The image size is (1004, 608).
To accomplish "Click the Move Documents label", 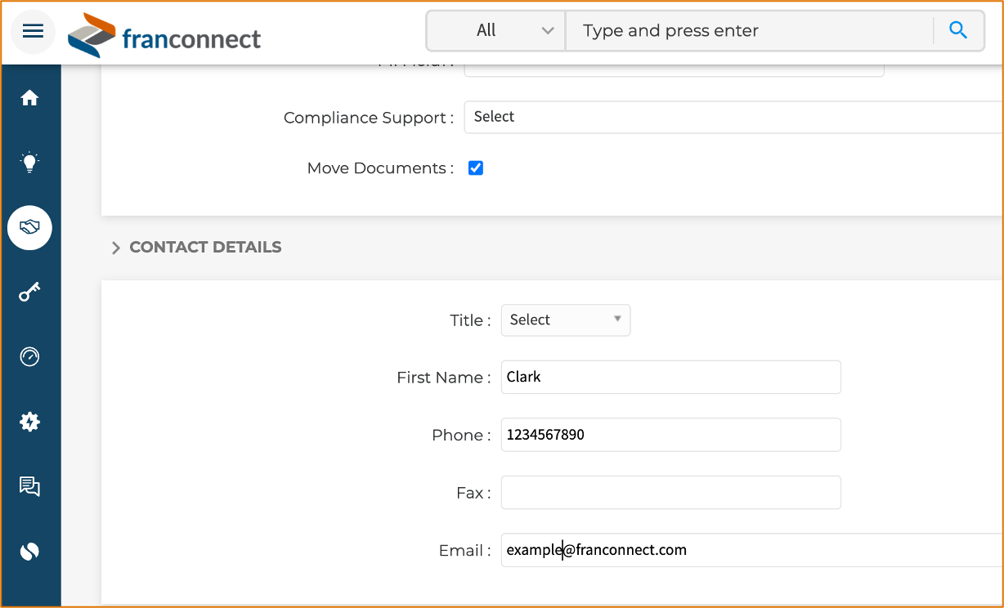I will point(380,168).
